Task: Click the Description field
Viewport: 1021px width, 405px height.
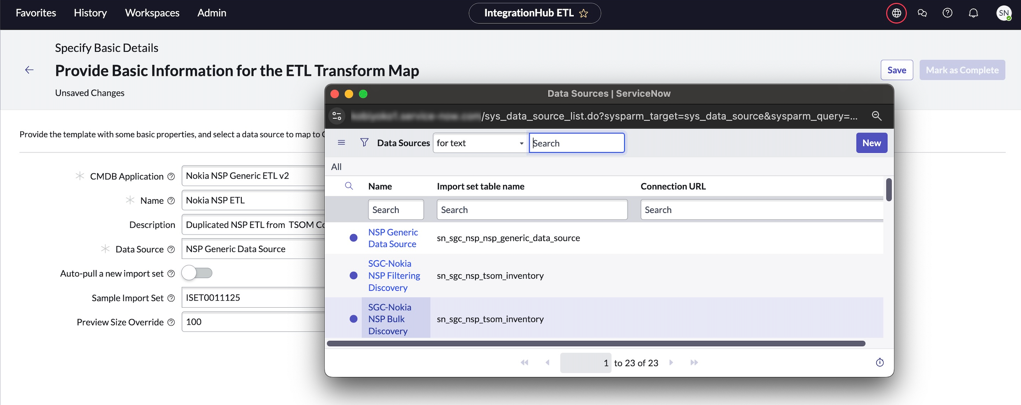Action: pos(253,225)
